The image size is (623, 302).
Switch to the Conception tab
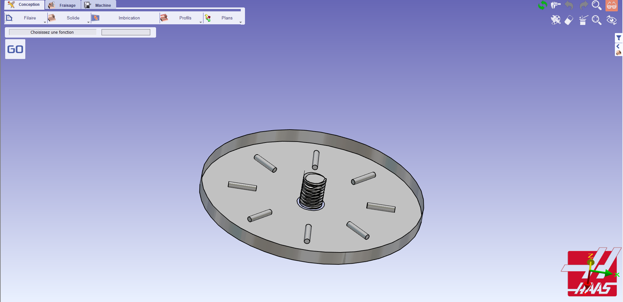25,5
